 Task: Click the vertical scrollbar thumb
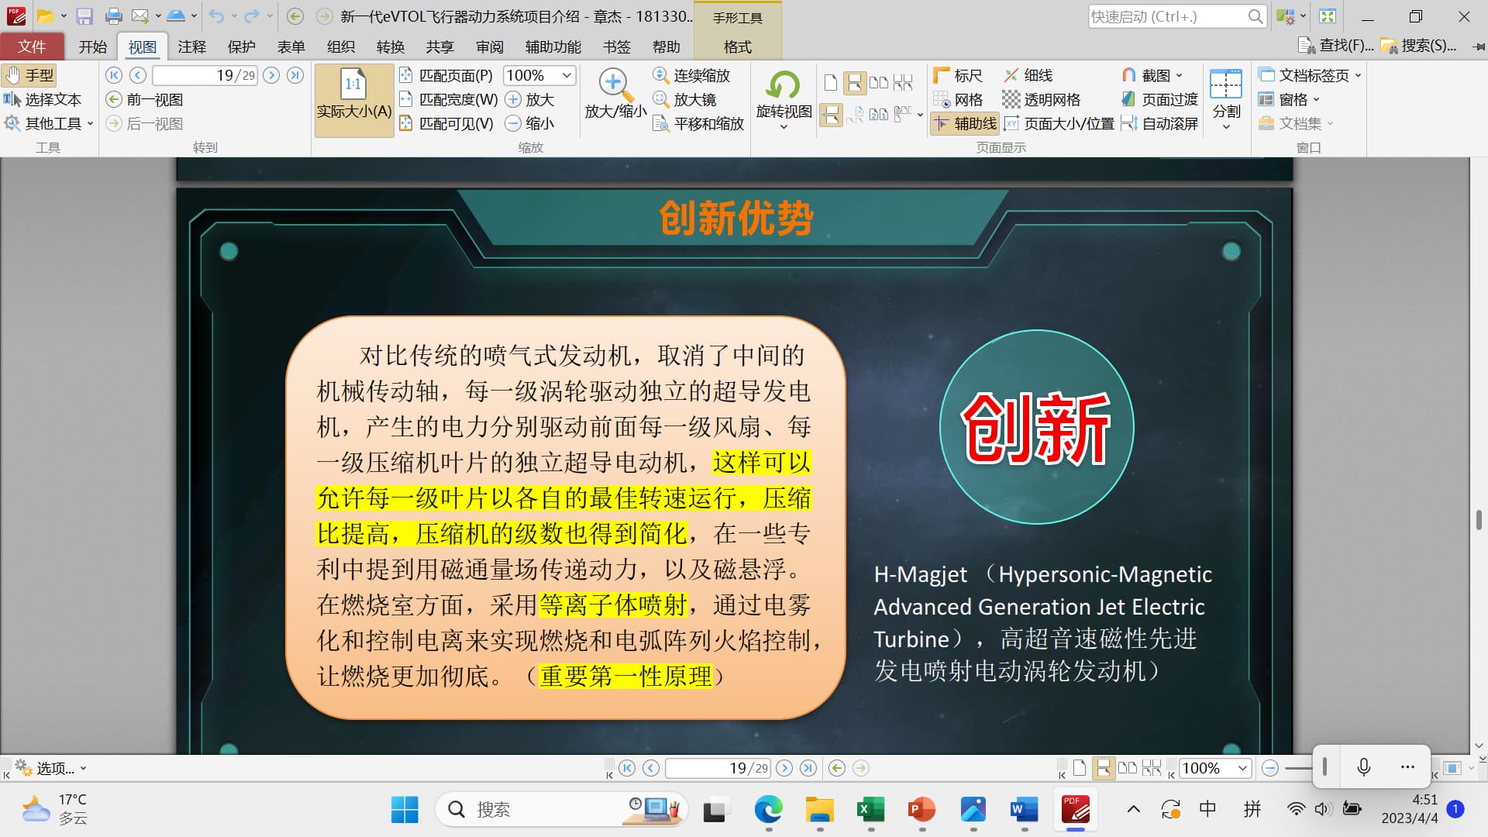[x=1479, y=519]
